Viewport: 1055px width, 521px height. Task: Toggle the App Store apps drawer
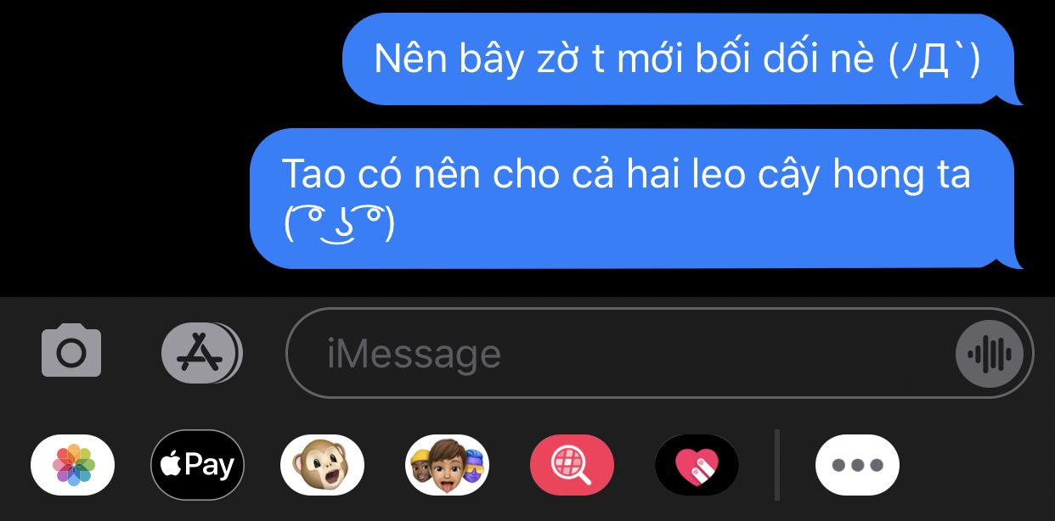coord(201,352)
